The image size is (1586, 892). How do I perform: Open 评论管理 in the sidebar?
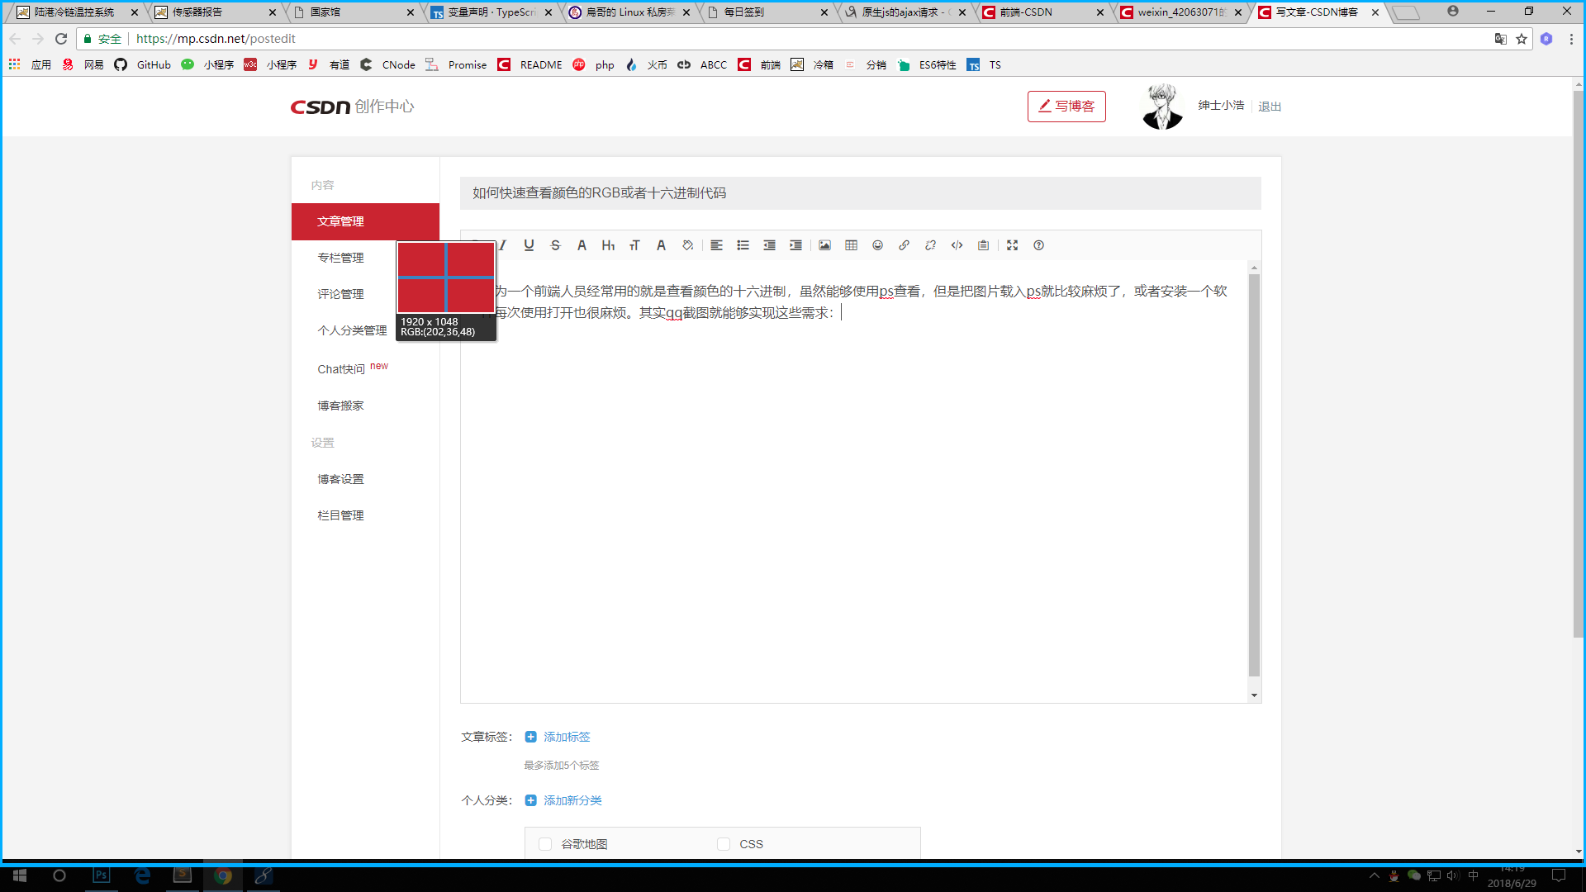(340, 294)
